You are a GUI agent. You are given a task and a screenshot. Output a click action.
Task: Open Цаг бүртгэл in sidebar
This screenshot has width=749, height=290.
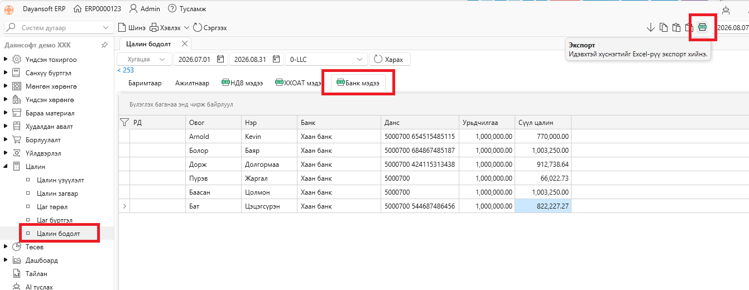tap(55, 220)
